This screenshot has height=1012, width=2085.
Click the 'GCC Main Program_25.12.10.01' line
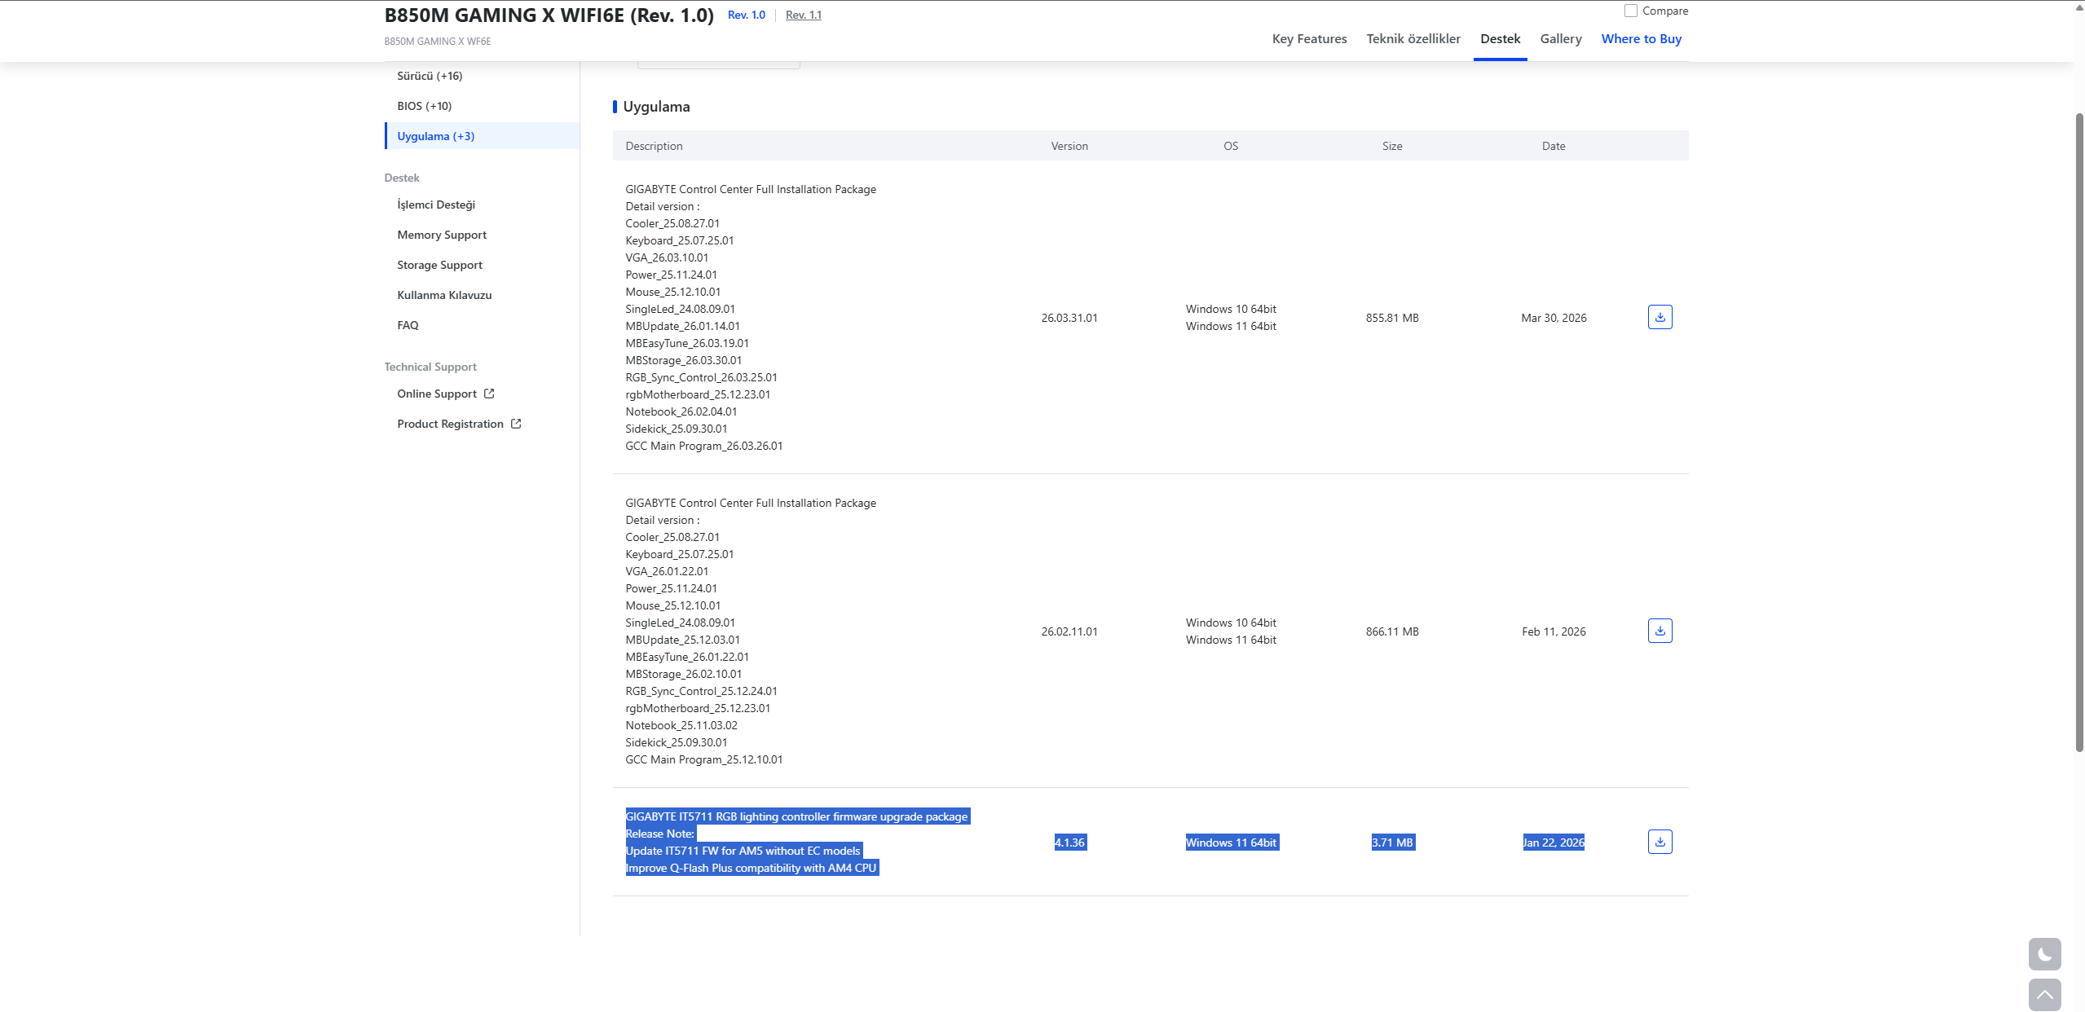(704, 759)
